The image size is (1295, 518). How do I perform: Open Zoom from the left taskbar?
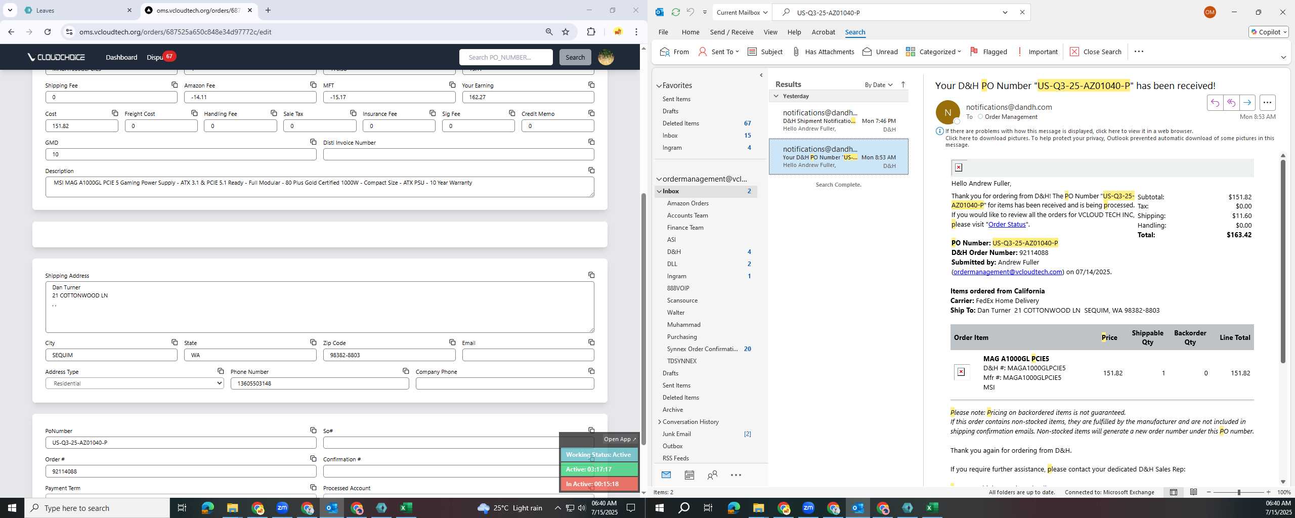282,508
